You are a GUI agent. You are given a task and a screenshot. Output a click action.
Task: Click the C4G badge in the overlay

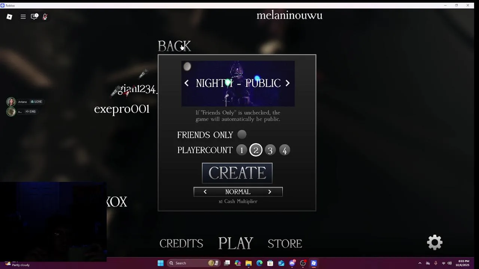point(31,111)
